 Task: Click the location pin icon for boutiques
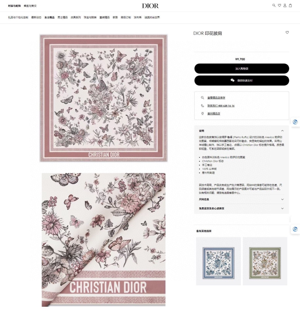tap(202, 114)
